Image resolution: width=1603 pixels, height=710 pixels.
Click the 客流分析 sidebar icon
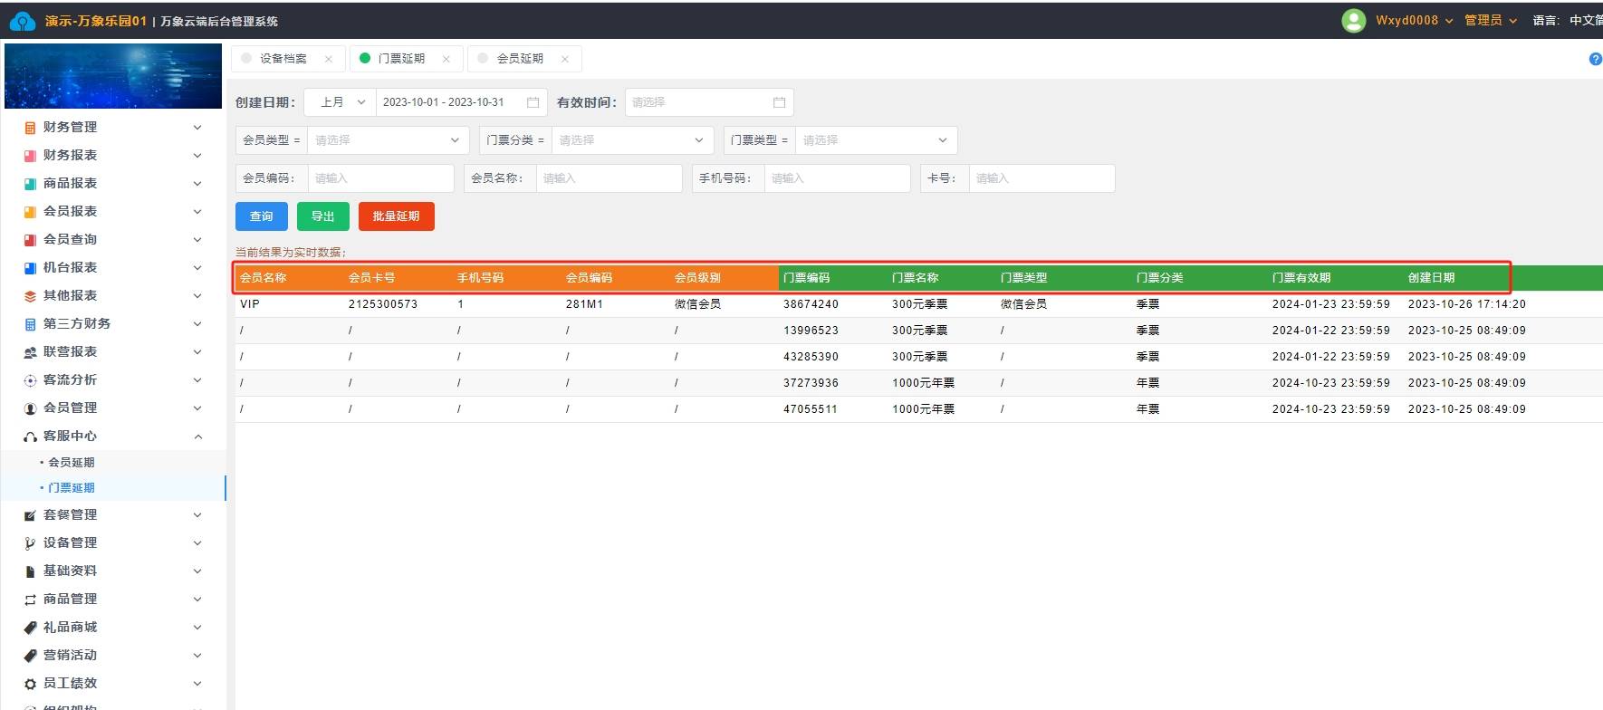coord(30,380)
